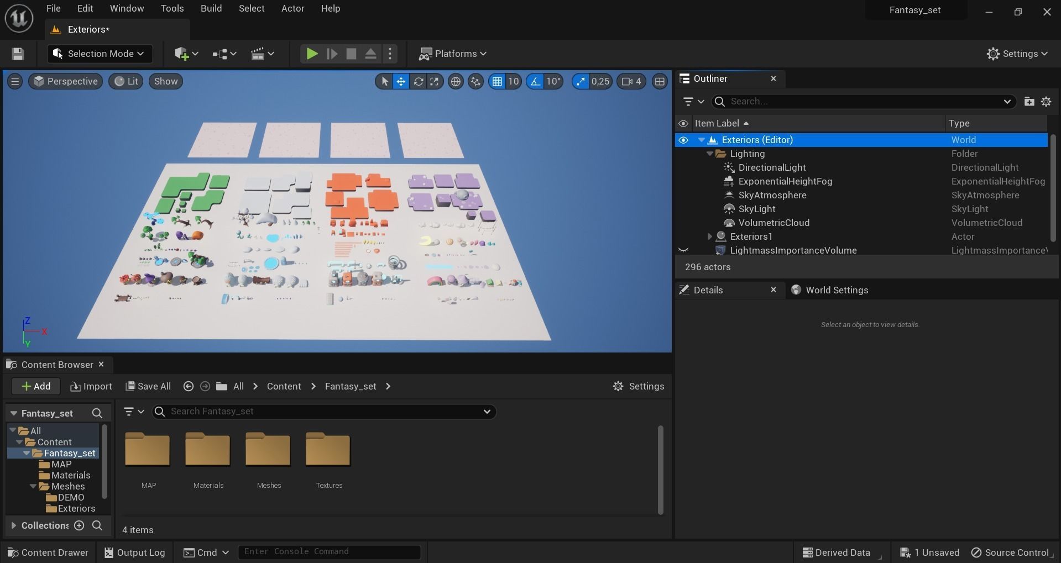The width and height of the screenshot is (1061, 563).
Task: Open the quick add content icon
Action: pos(186,54)
